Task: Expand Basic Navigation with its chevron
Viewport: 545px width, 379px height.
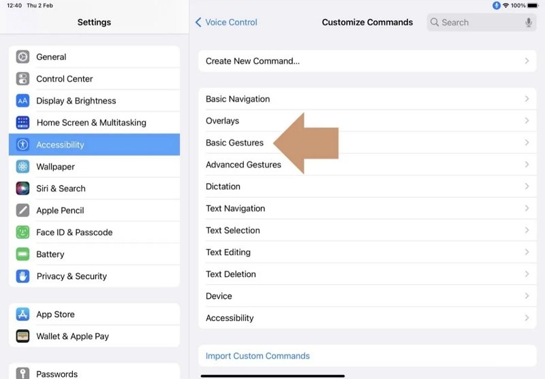Action: [x=527, y=99]
